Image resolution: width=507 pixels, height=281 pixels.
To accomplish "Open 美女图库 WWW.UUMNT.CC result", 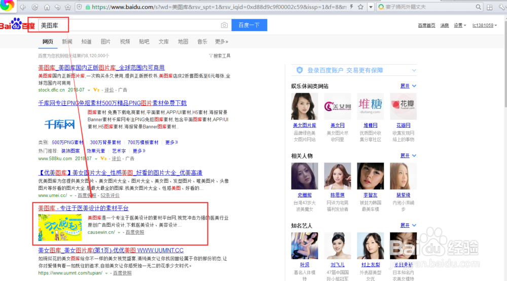I will (111, 250).
